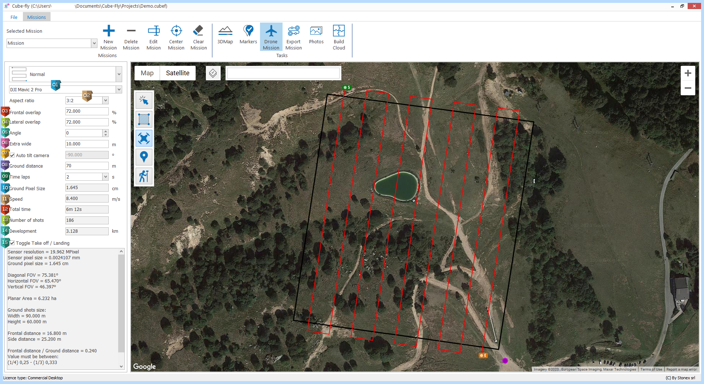
Task: Click Report a map error link
Action: coord(681,369)
